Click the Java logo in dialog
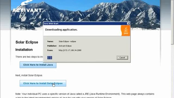The image size is (174, 98). tap(126, 30)
